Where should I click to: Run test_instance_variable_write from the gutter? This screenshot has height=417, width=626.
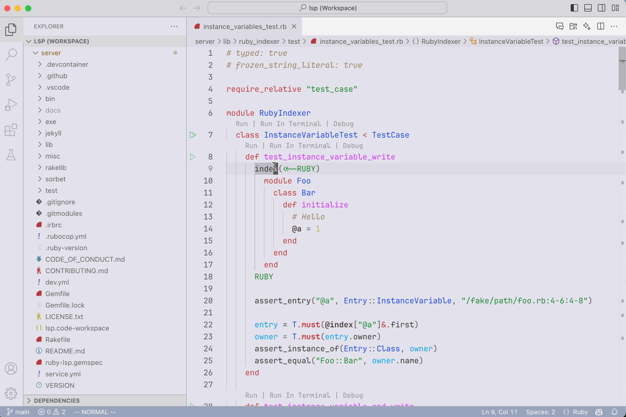pos(192,157)
